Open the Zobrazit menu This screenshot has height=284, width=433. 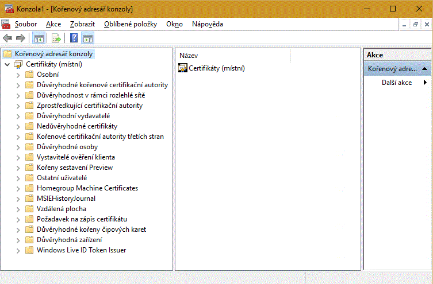[82, 24]
